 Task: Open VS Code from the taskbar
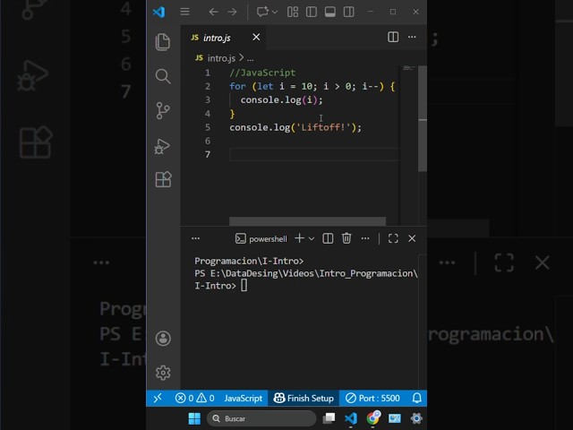pyautogui.click(x=351, y=418)
